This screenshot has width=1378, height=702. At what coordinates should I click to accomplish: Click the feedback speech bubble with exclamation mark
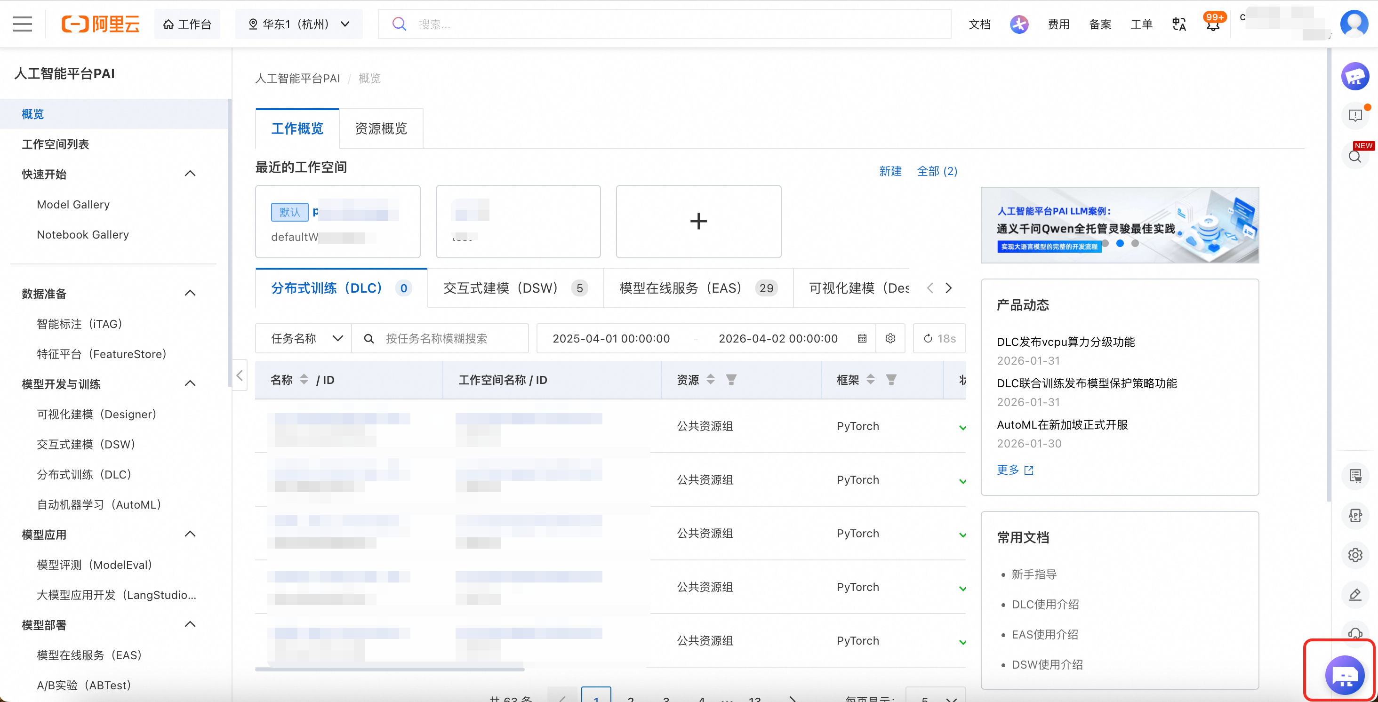click(1355, 115)
